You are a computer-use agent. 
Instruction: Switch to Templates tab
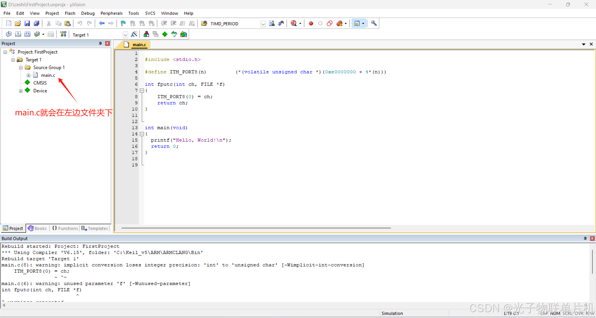pyautogui.click(x=95, y=228)
